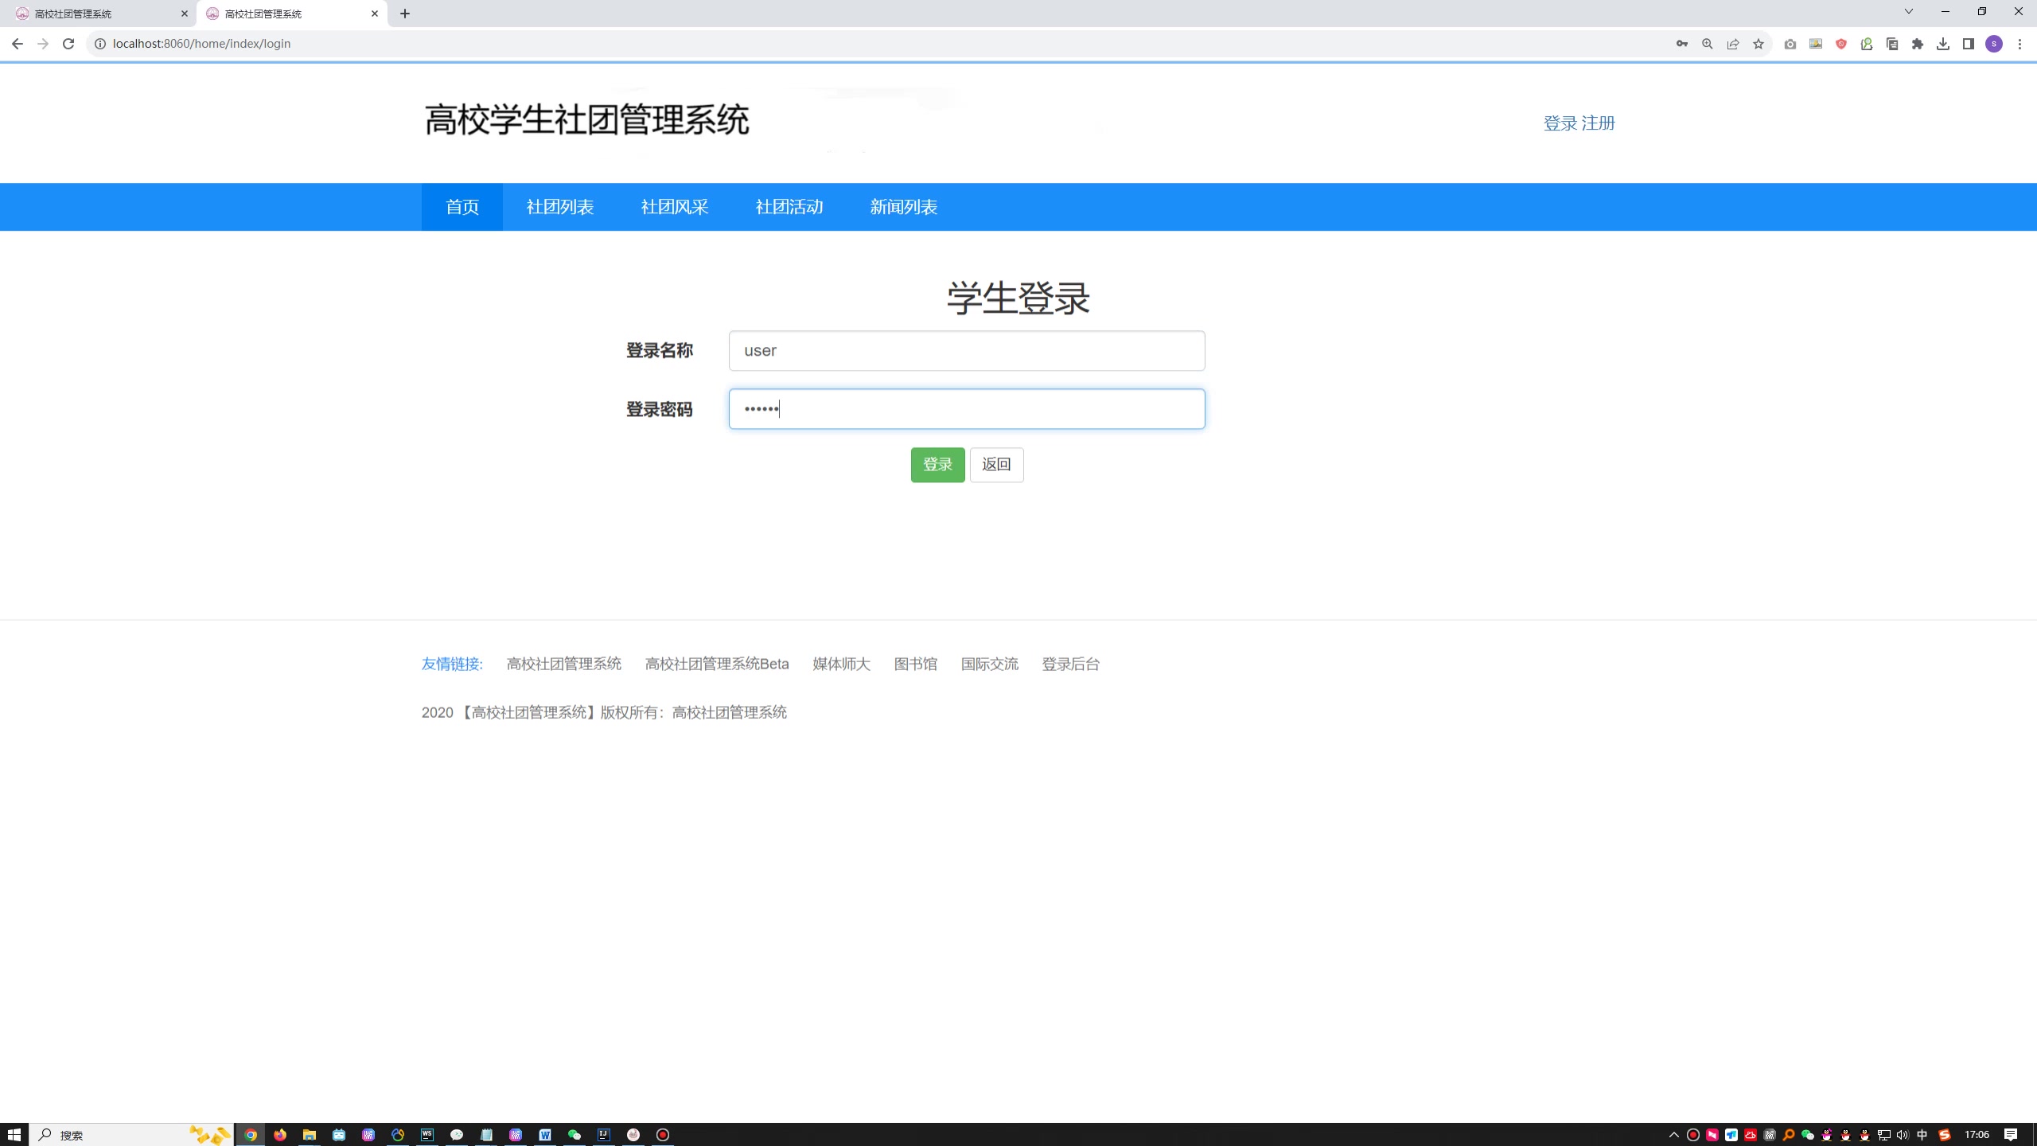View site information icon beside URL
The width and height of the screenshot is (2037, 1146).
[x=100, y=44]
